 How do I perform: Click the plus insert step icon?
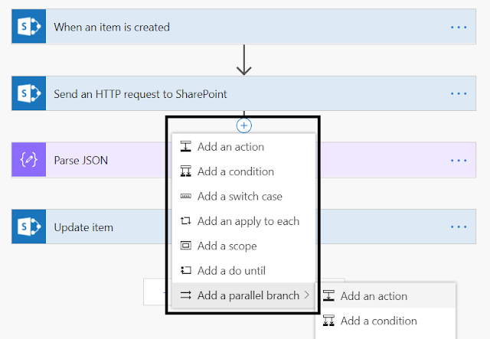coord(244,125)
